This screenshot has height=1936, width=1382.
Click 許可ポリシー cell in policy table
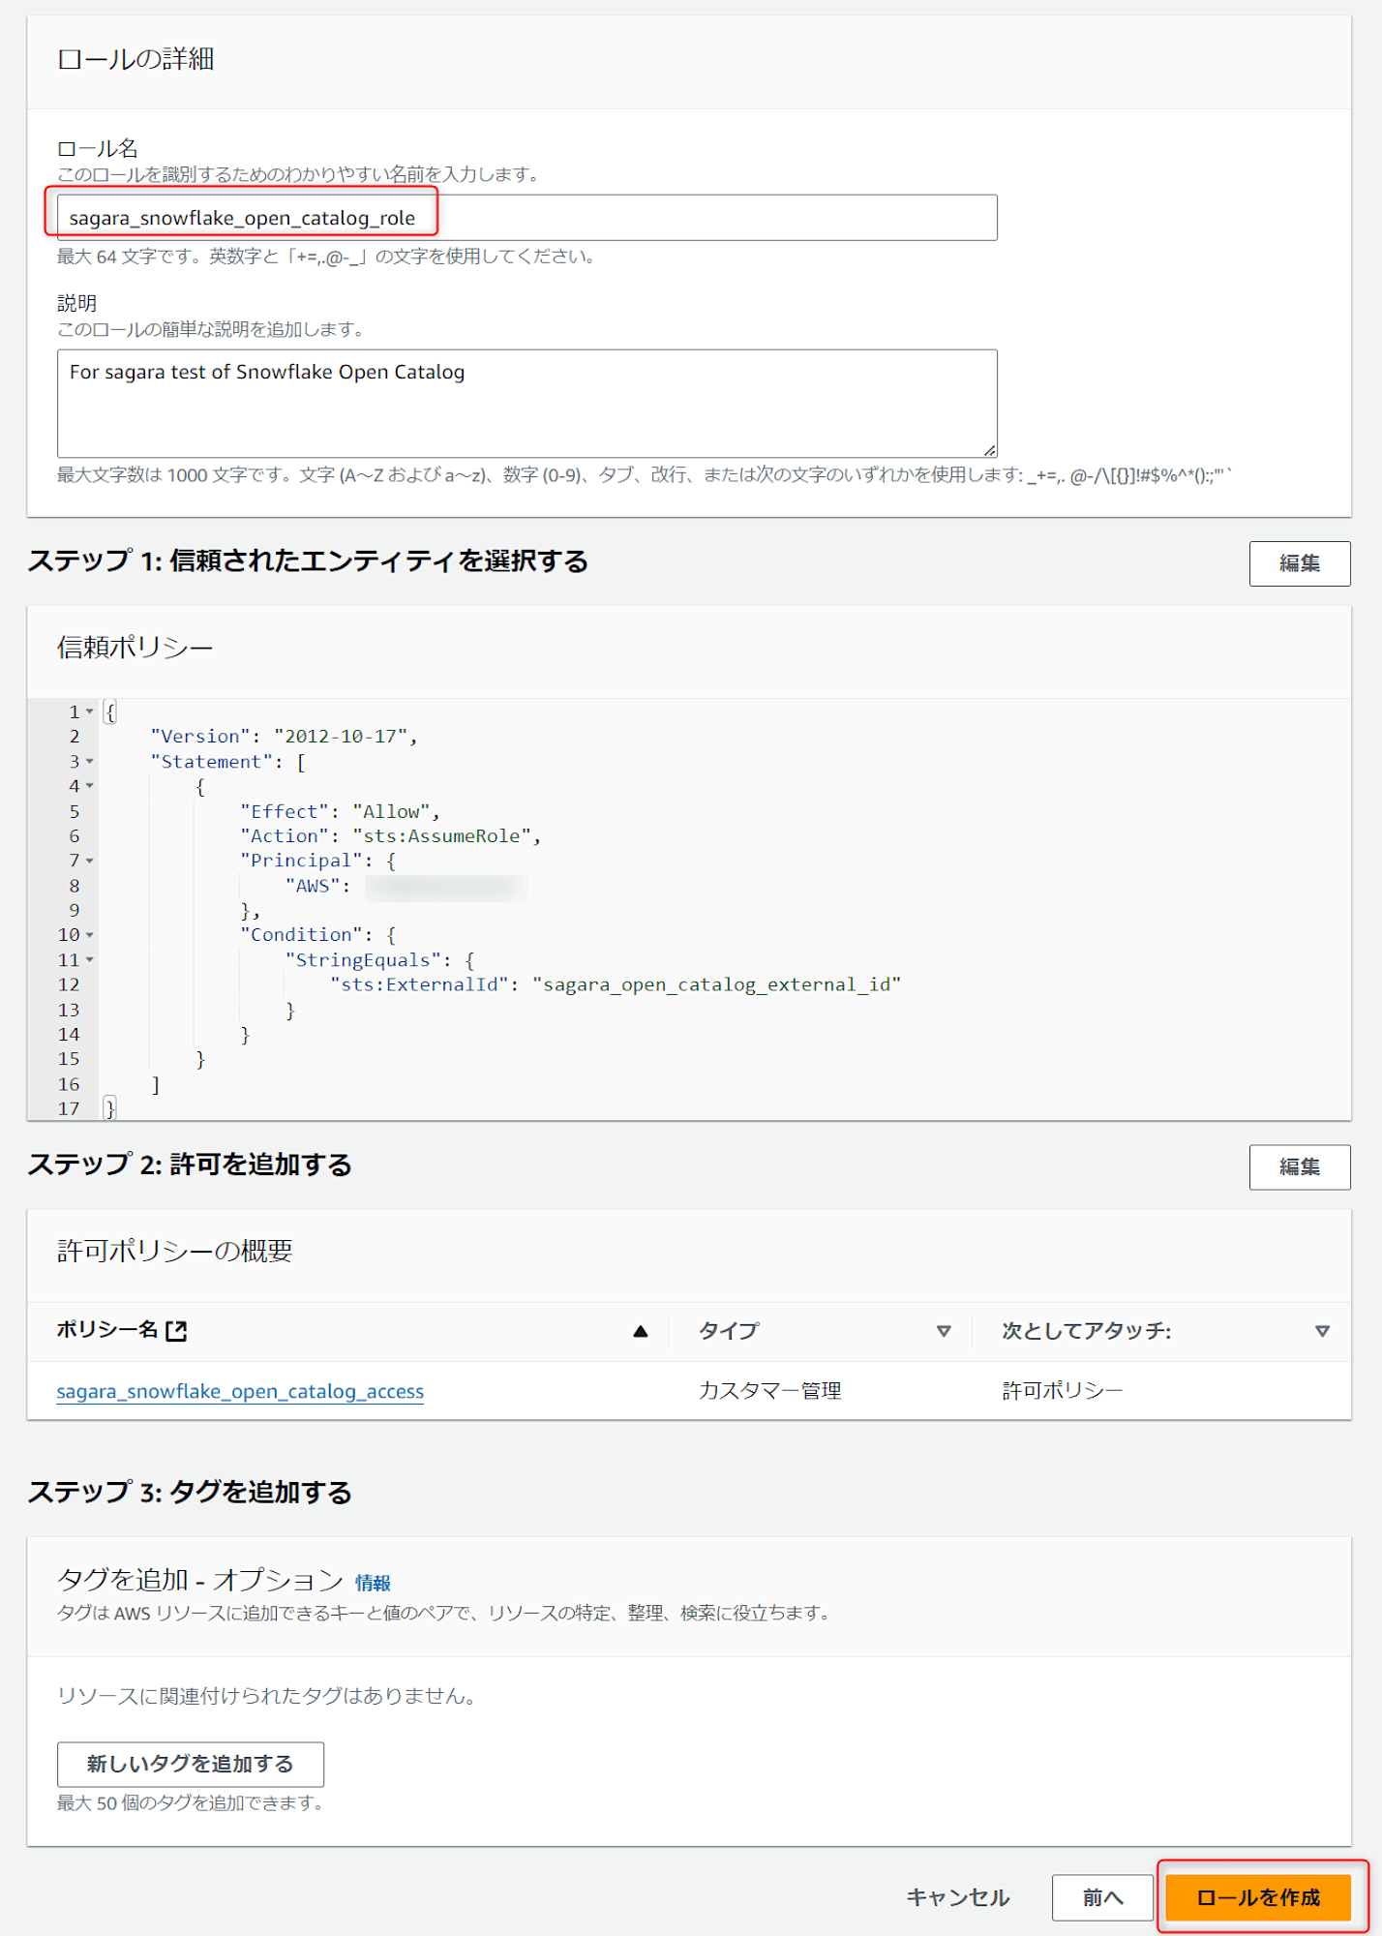point(1062,1391)
